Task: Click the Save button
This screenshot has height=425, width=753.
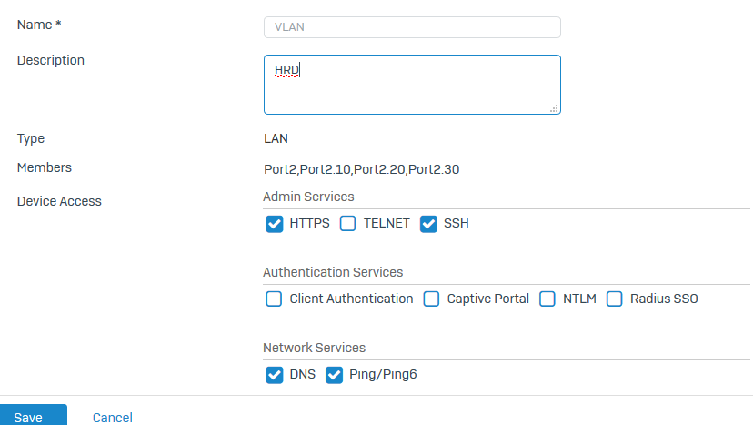Action: pyautogui.click(x=28, y=417)
